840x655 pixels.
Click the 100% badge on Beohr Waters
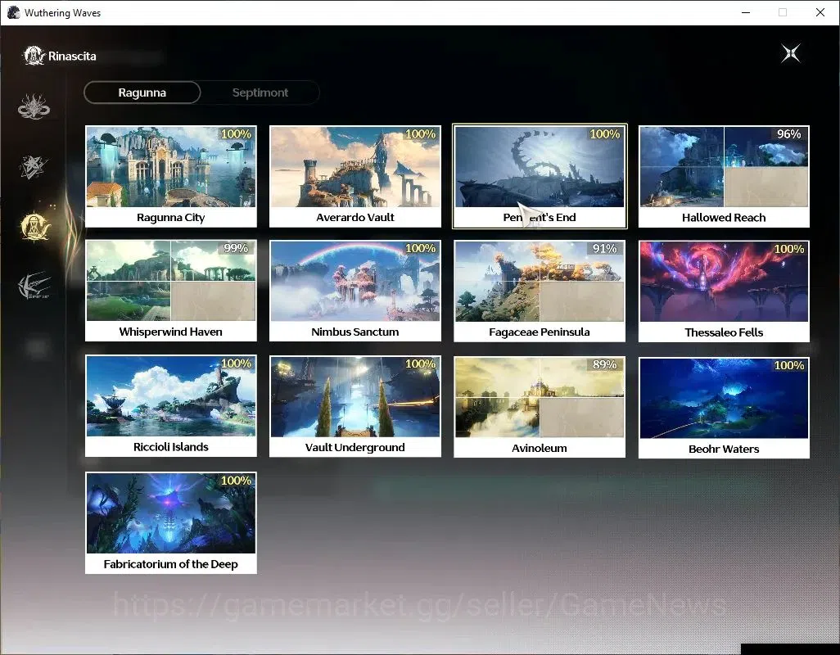pos(788,365)
